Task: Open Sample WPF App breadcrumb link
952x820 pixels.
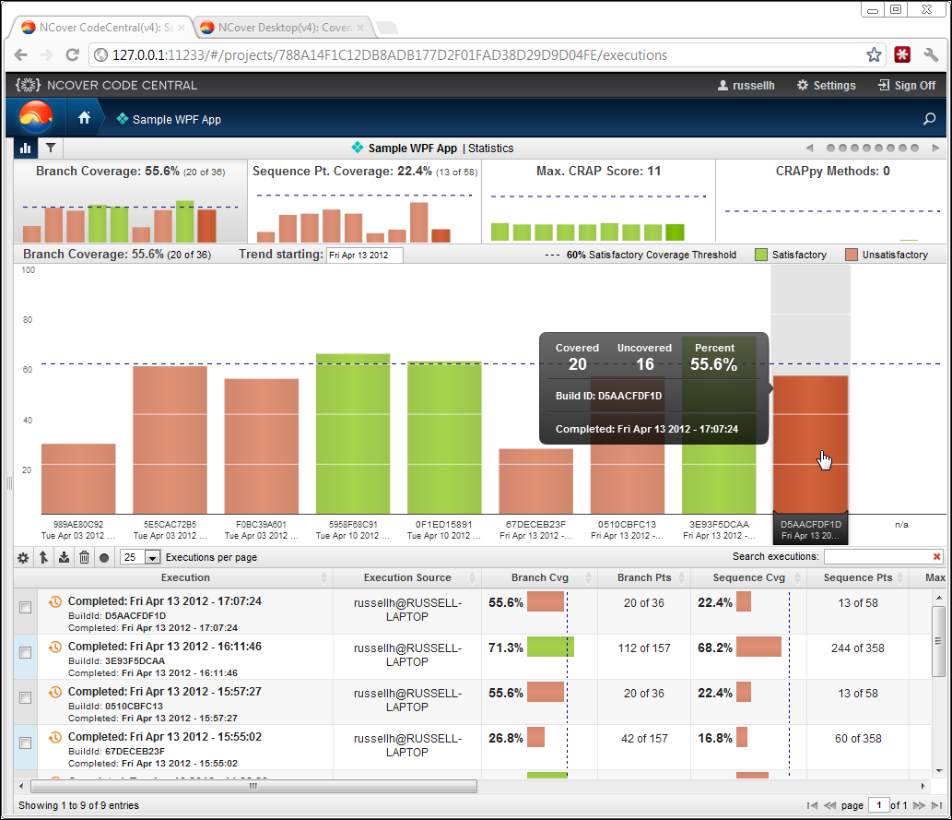Action: [x=169, y=119]
